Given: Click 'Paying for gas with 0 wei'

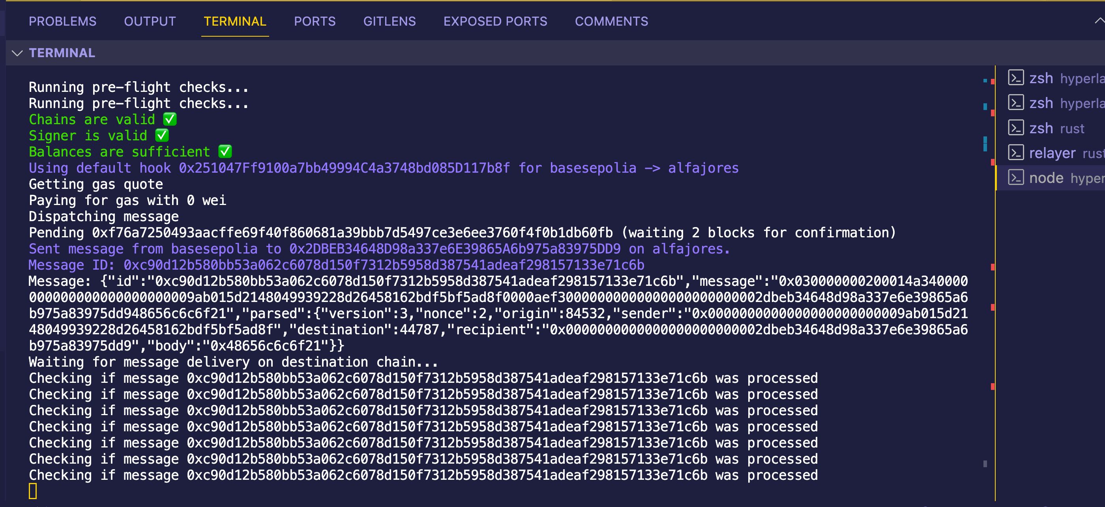Looking at the screenshot, I should 127,200.
